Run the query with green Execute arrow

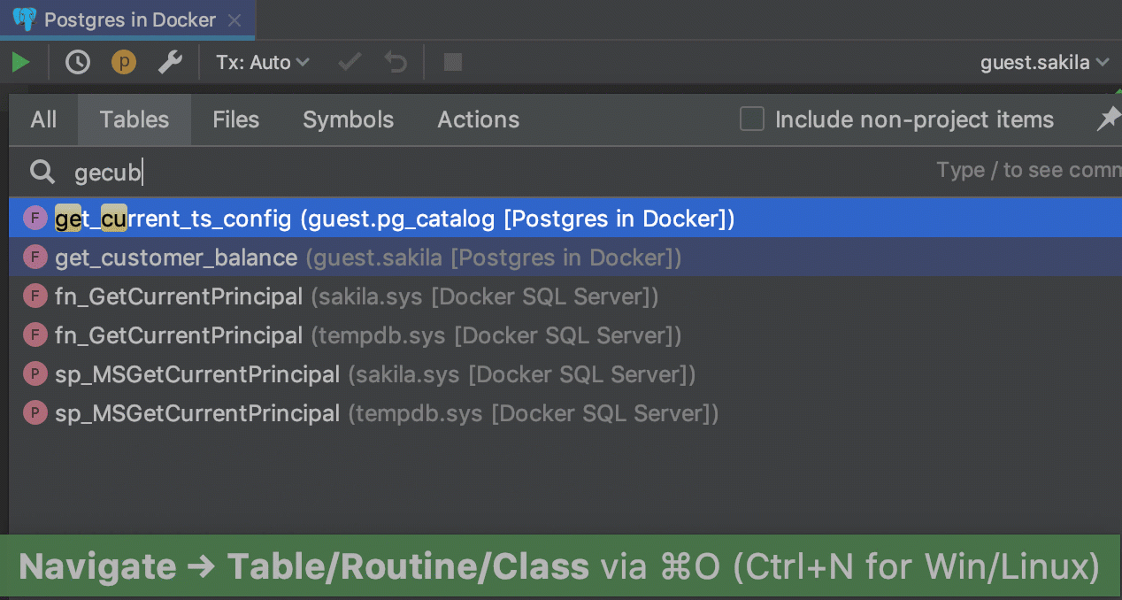point(20,62)
